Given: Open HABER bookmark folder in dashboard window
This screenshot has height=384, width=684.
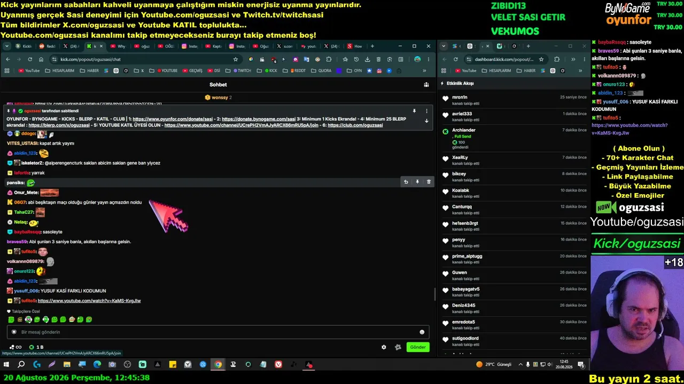Looking at the screenshot, I should pos(526,70).
